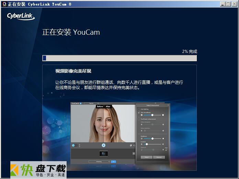Select the captured photo thumbnail in the tray

pyautogui.click(x=103, y=154)
